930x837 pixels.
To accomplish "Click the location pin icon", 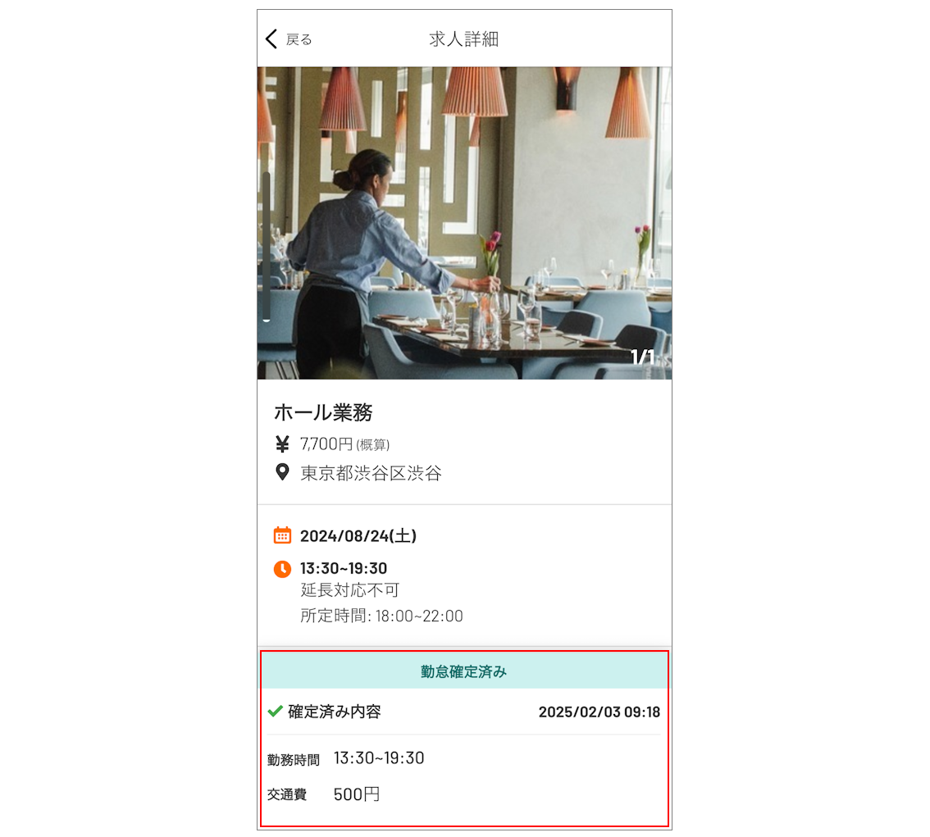I will [282, 472].
